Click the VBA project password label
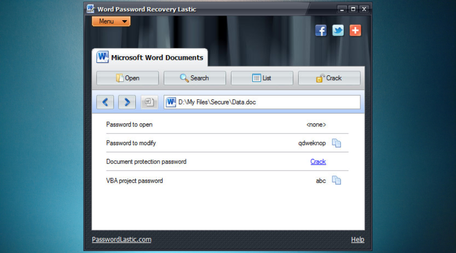This screenshot has width=456, height=253. [x=135, y=181]
